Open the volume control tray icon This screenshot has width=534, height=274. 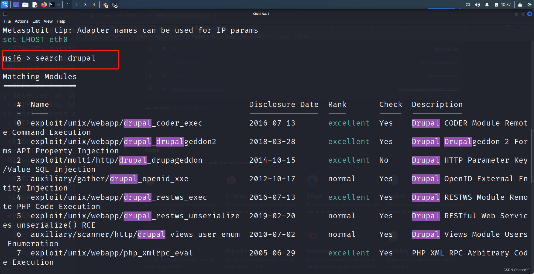pyautogui.click(x=477, y=5)
